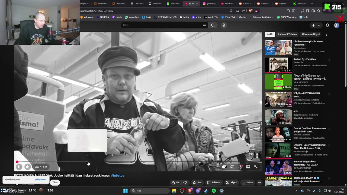This screenshot has height=195, width=347.
Task: Open options for 'Kaaleet Oy - Fannibast' video
Action: 329,60
